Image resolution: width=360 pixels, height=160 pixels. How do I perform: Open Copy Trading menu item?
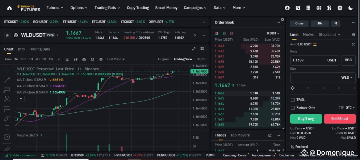pyautogui.click(x=138, y=8)
